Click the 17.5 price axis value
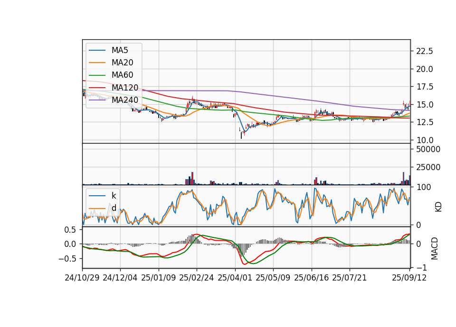 (x=425, y=87)
